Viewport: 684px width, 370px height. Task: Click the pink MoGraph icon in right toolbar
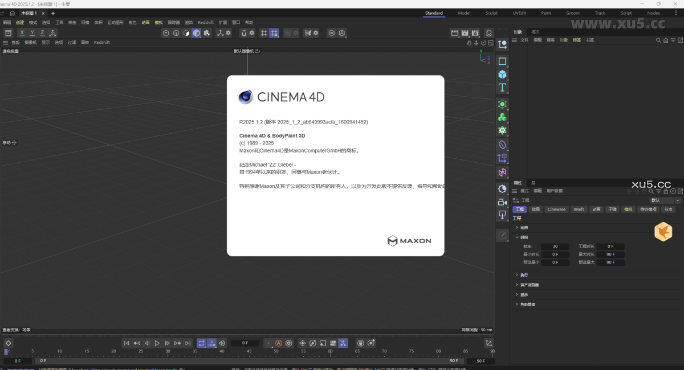tap(502, 172)
